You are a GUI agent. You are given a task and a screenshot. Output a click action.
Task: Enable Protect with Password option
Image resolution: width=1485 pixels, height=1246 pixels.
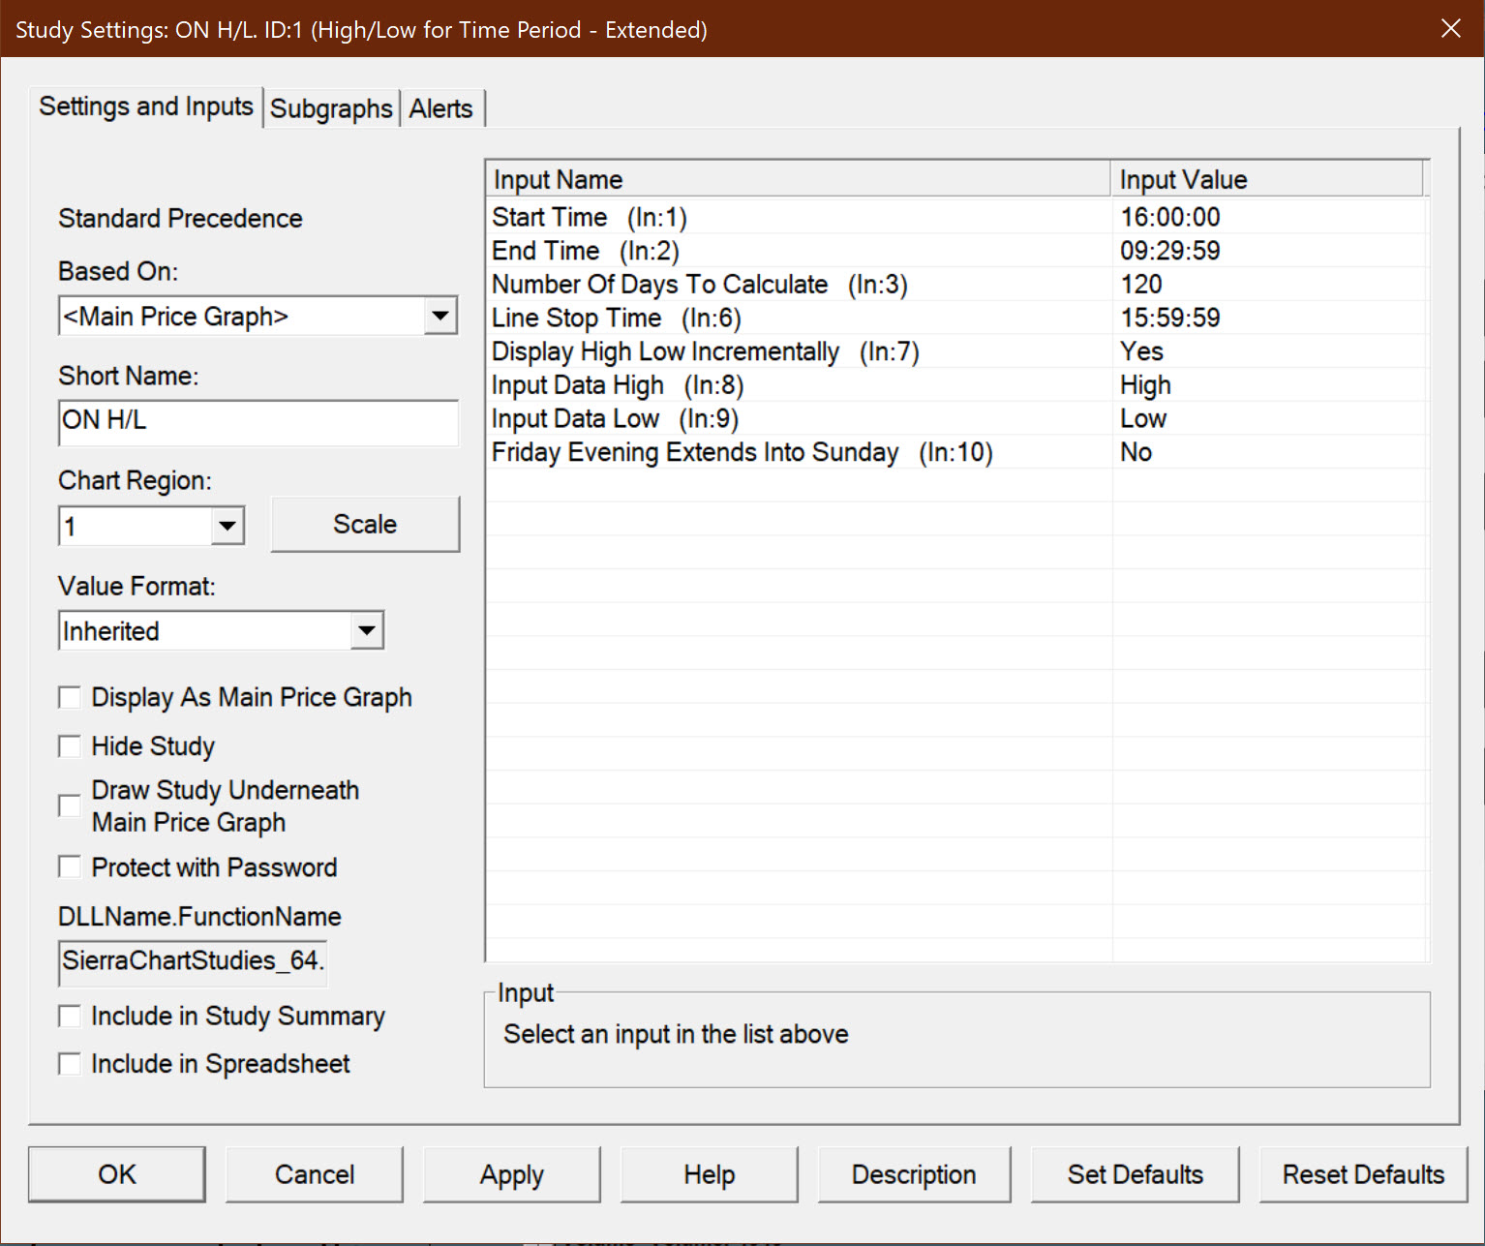click(x=70, y=867)
